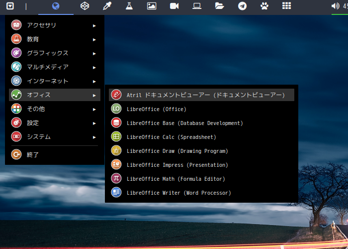Image resolution: width=348 pixels, height=249 pixels.
Task: Choose 終了 to log out
Action: coord(55,154)
